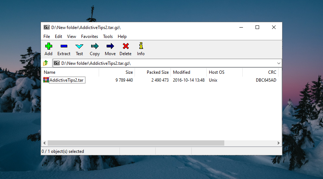Open the Help menu
Image resolution: width=323 pixels, height=179 pixels.
[122, 37]
